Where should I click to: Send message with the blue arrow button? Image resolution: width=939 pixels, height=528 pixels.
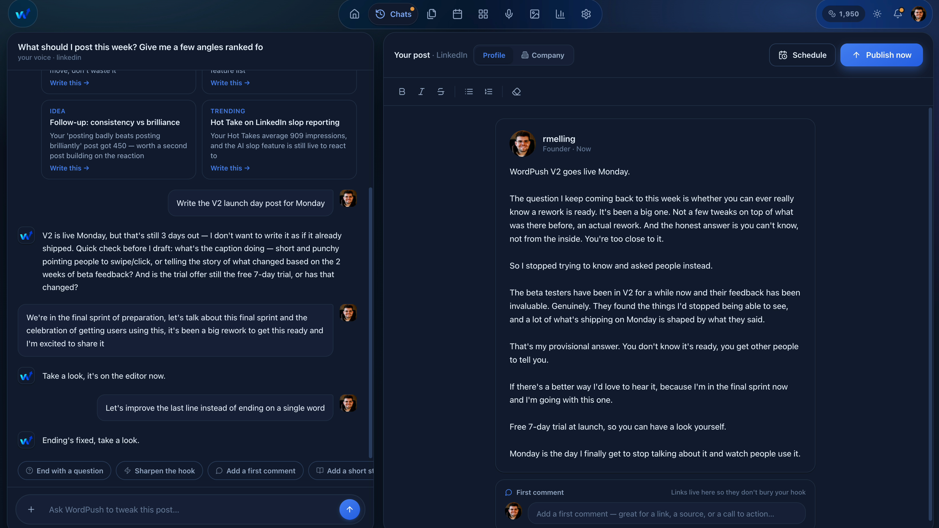350,509
